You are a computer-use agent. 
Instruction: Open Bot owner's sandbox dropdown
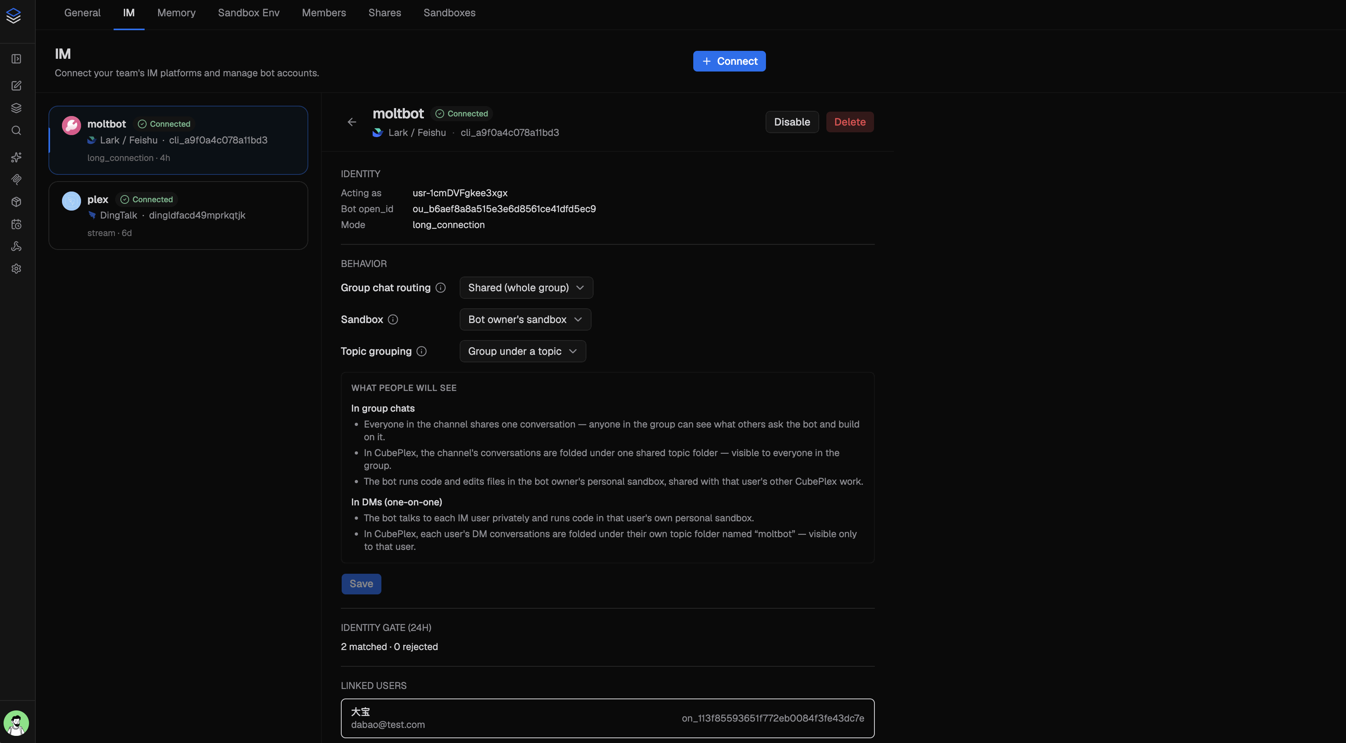pyautogui.click(x=525, y=319)
